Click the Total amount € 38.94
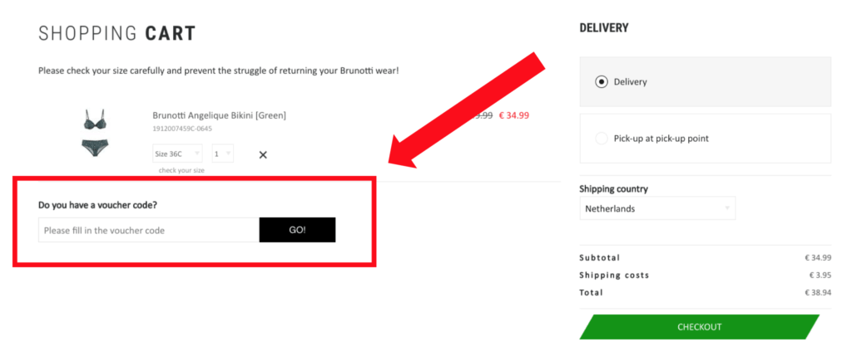 pyautogui.click(x=819, y=293)
